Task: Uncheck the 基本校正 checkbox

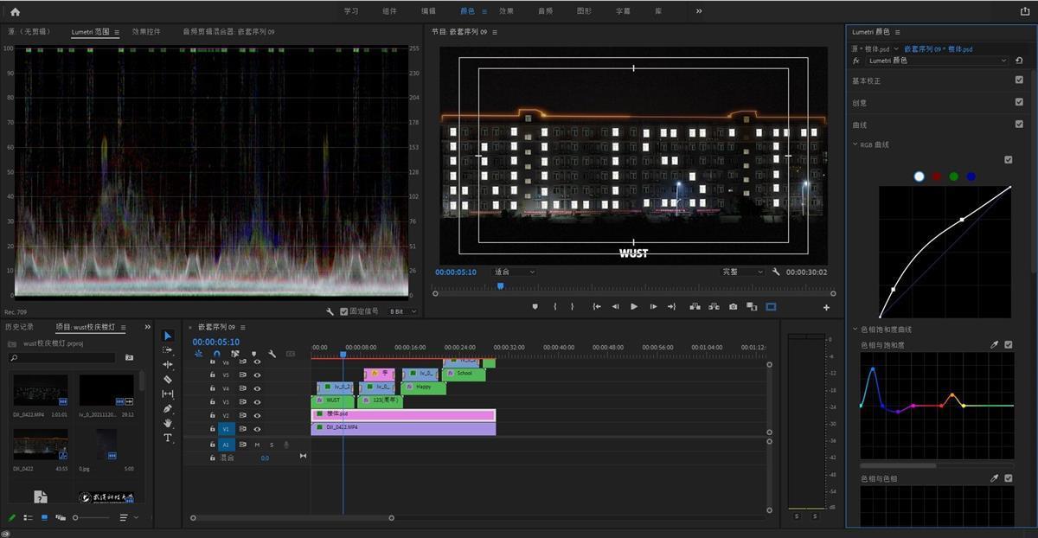Action: pyautogui.click(x=1019, y=80)
